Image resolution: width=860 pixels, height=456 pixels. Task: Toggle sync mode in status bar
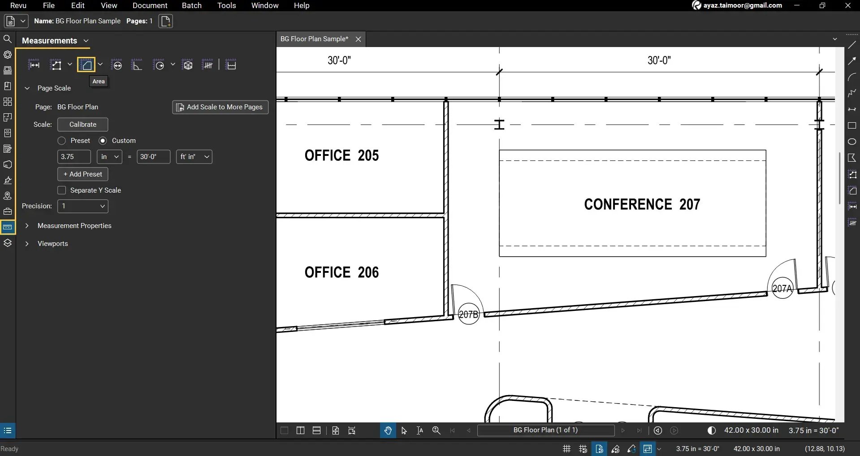pos(647,448)
